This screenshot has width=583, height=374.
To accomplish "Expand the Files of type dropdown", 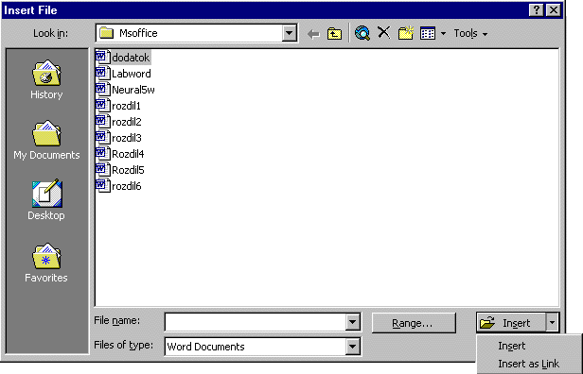I will point(352,347).
